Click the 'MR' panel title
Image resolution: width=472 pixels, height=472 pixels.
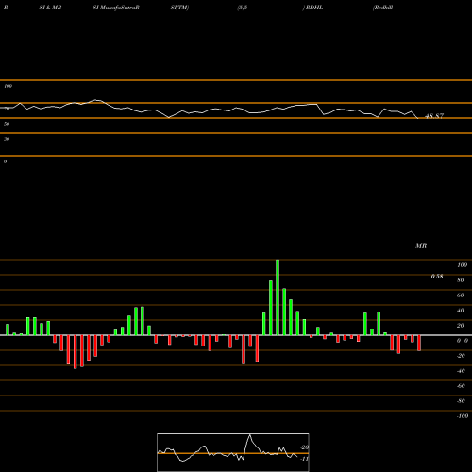coord(421,245)
